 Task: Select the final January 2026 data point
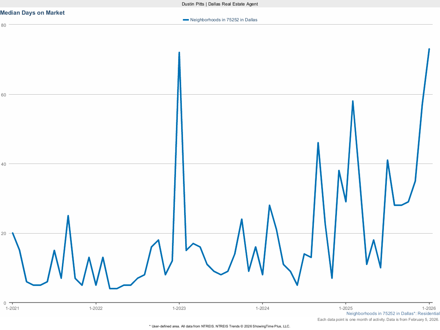tap(429, 49)
